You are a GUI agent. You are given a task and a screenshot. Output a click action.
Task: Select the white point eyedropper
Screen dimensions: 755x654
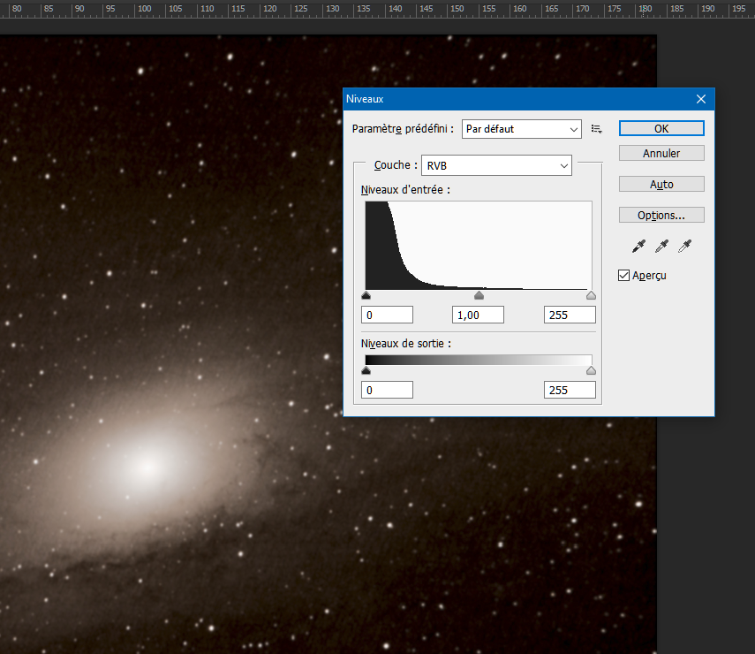coord(683,247)
